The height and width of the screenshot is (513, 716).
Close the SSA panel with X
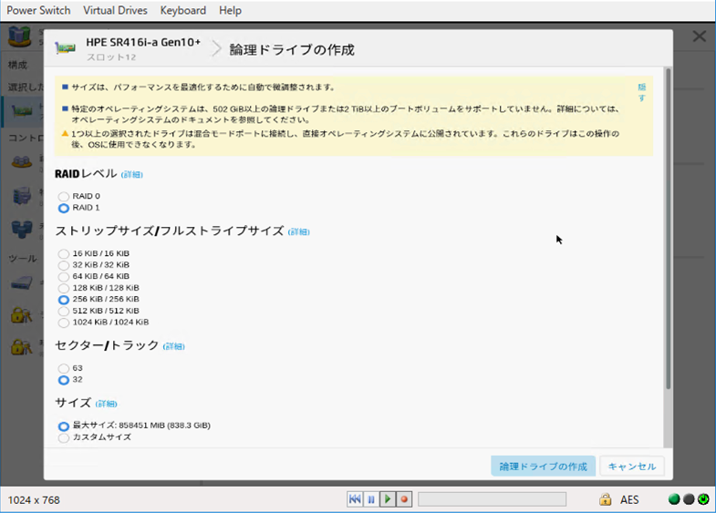[x=699, y=36]
